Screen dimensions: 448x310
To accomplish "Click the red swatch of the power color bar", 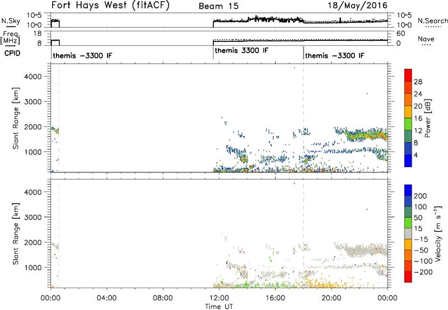I will (x=408, y=75).
